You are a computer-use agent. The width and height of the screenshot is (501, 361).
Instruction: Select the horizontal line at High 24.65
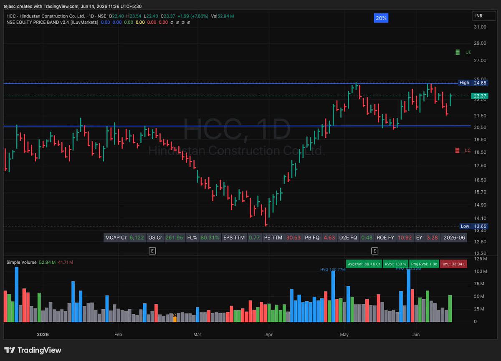pyautogui.click(x=231, y=83)
